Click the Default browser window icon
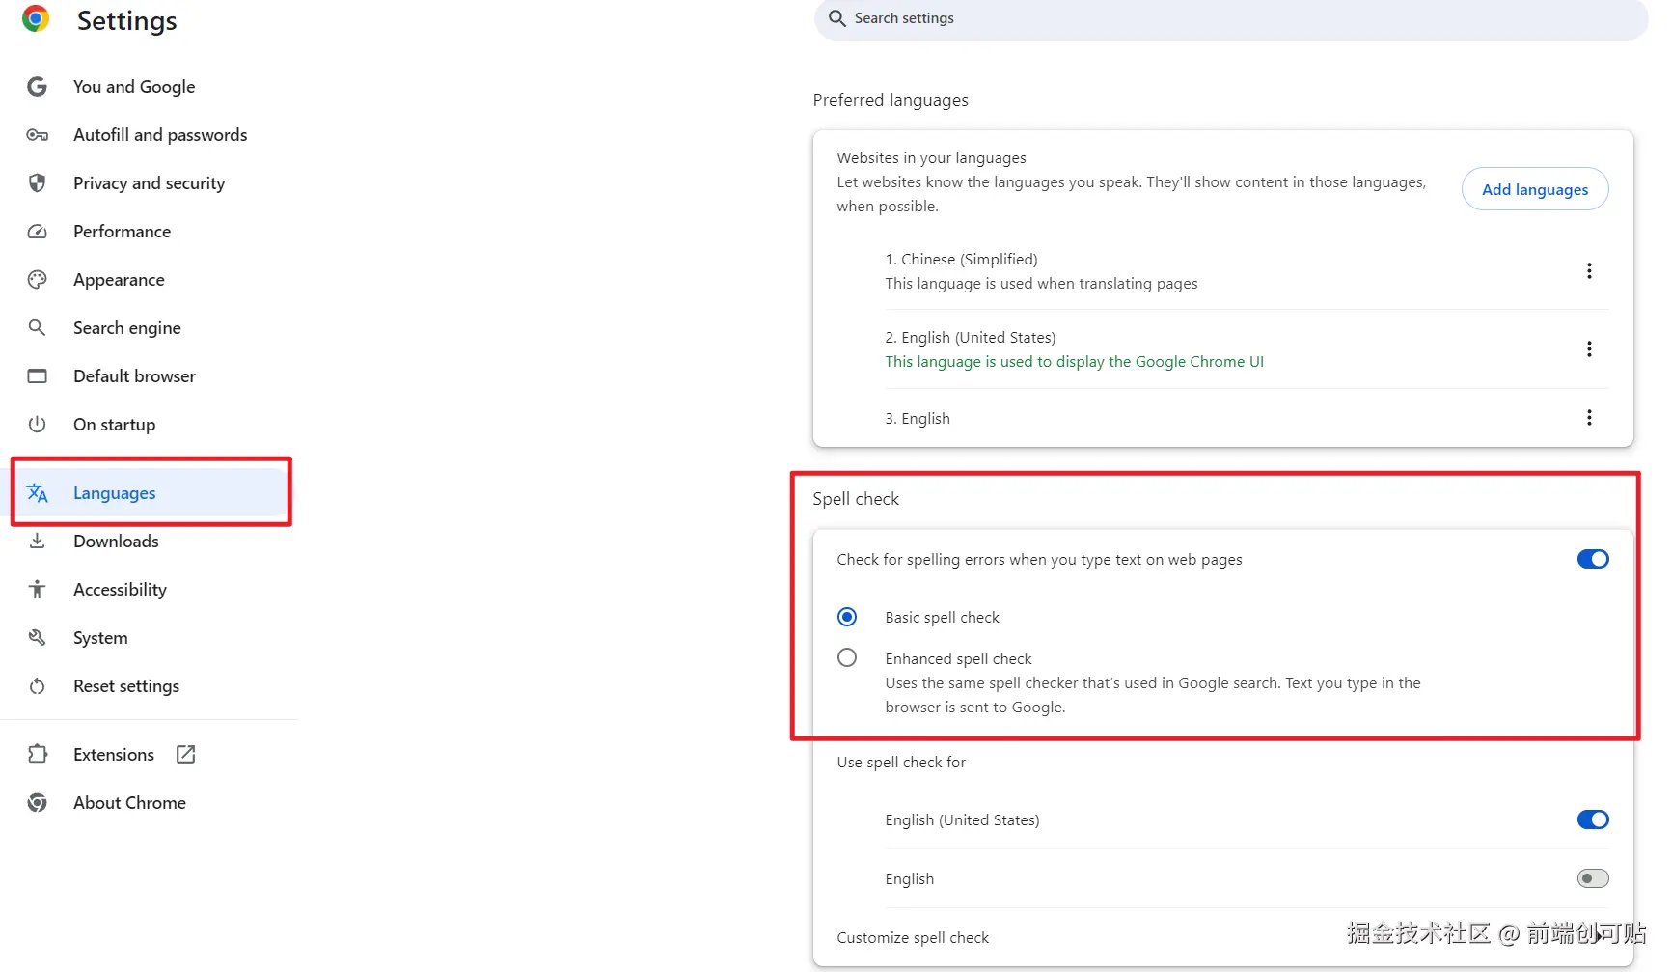 click(37, 376)
